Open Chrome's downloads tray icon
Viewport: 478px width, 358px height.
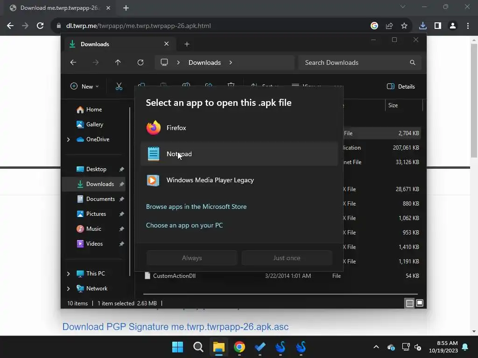[423, 26]
